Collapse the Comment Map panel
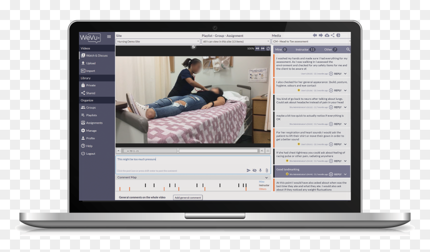This screenshot has width=430, height=252. tap(266, 178)
